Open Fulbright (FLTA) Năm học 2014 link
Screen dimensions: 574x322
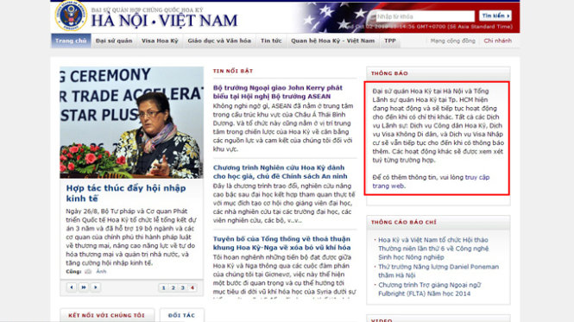click(429, 289)
